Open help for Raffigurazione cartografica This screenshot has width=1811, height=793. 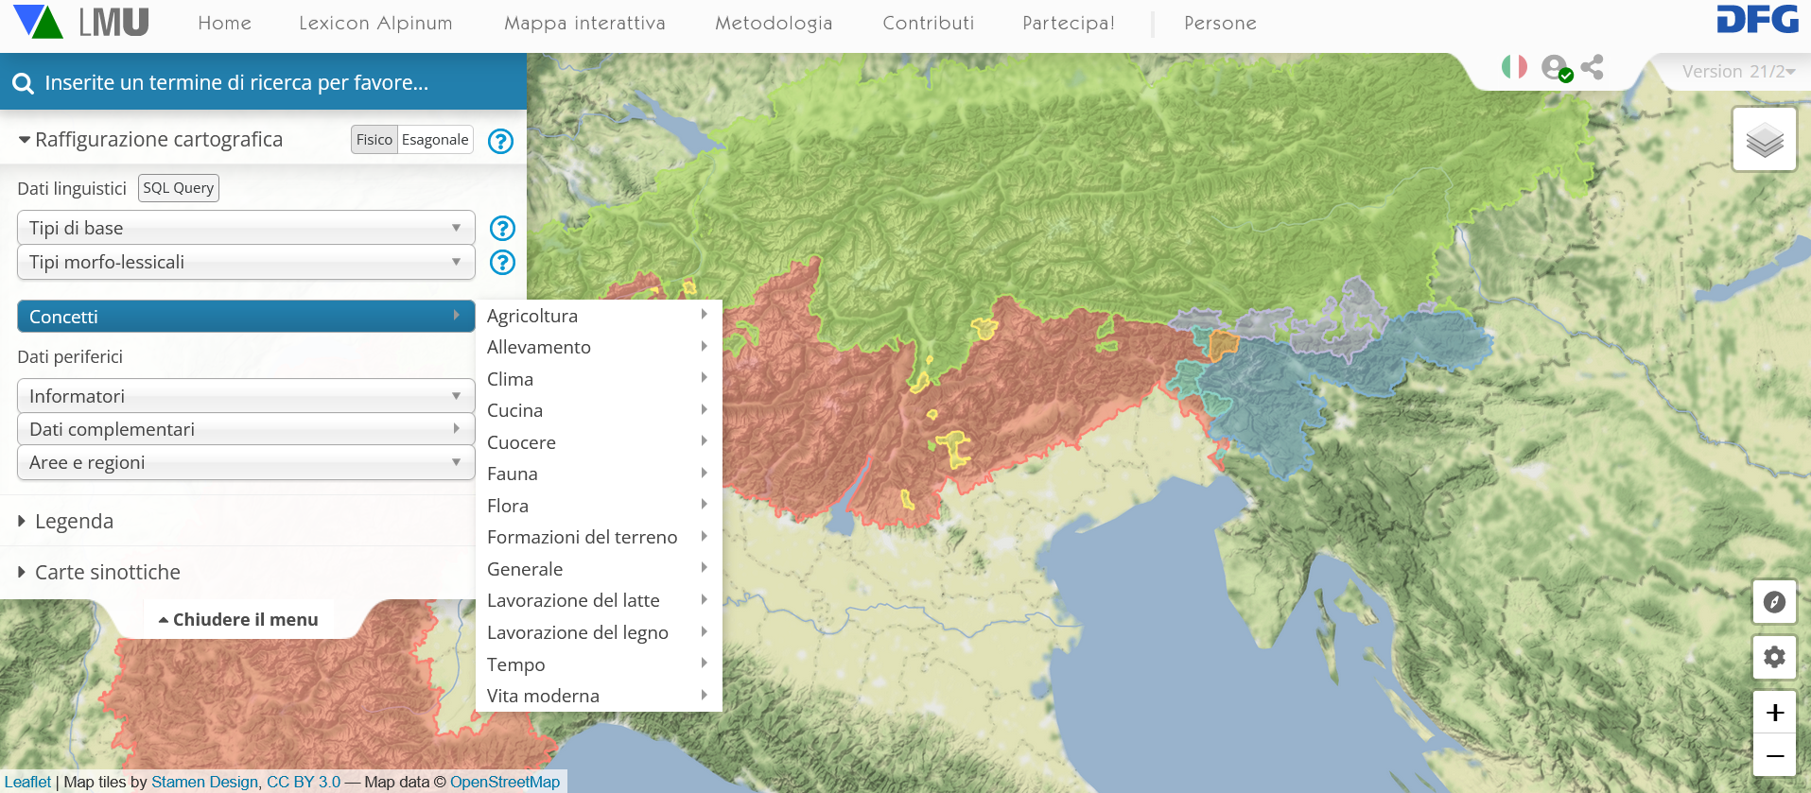[500, 141]
